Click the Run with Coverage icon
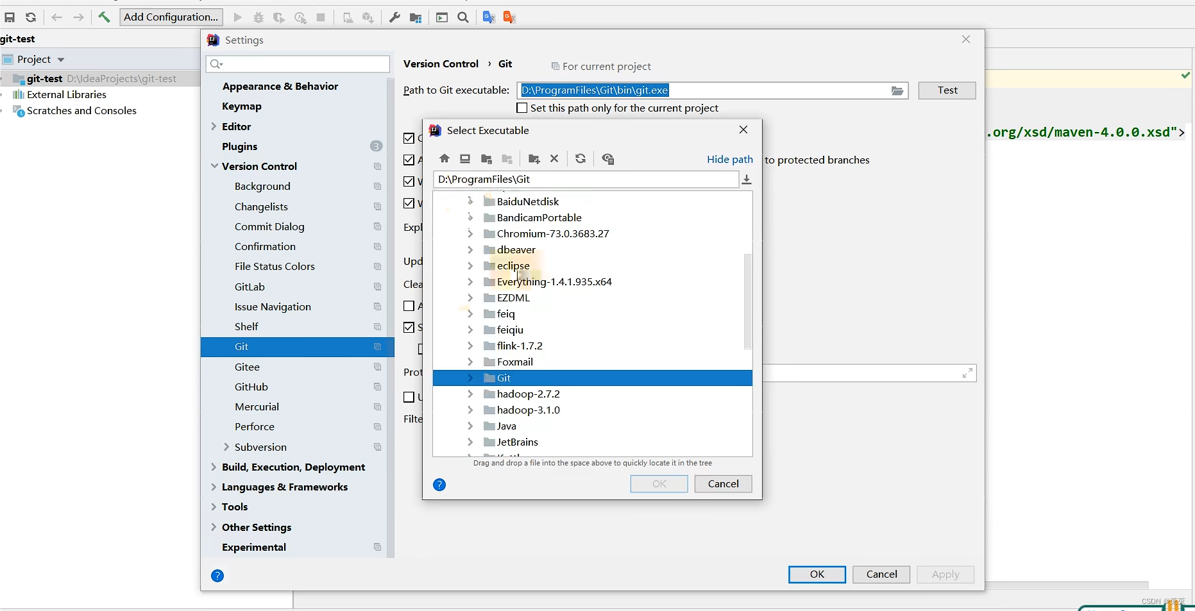This screenshot has height=611, width=1195. [x=279, y=17]
